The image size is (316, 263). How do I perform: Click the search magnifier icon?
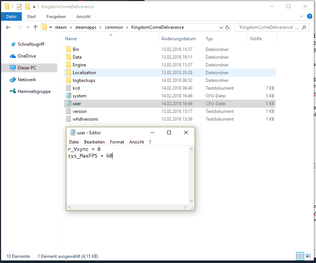tap(304, 27)
